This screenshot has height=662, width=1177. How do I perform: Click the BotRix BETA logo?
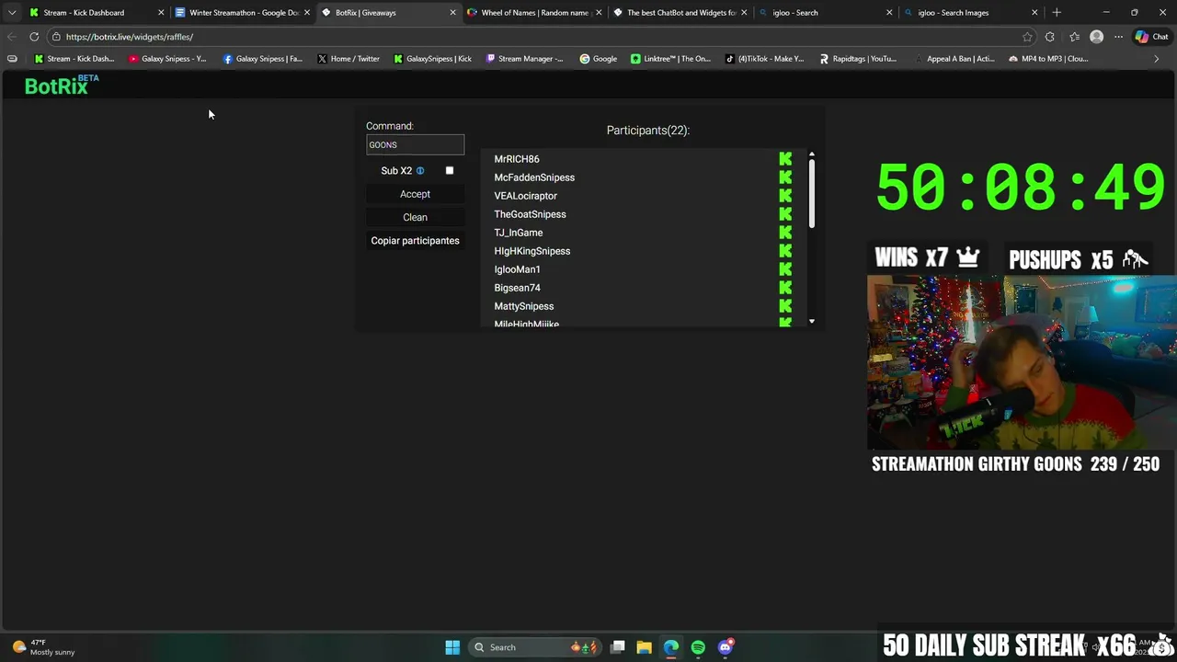pos(62,86)
